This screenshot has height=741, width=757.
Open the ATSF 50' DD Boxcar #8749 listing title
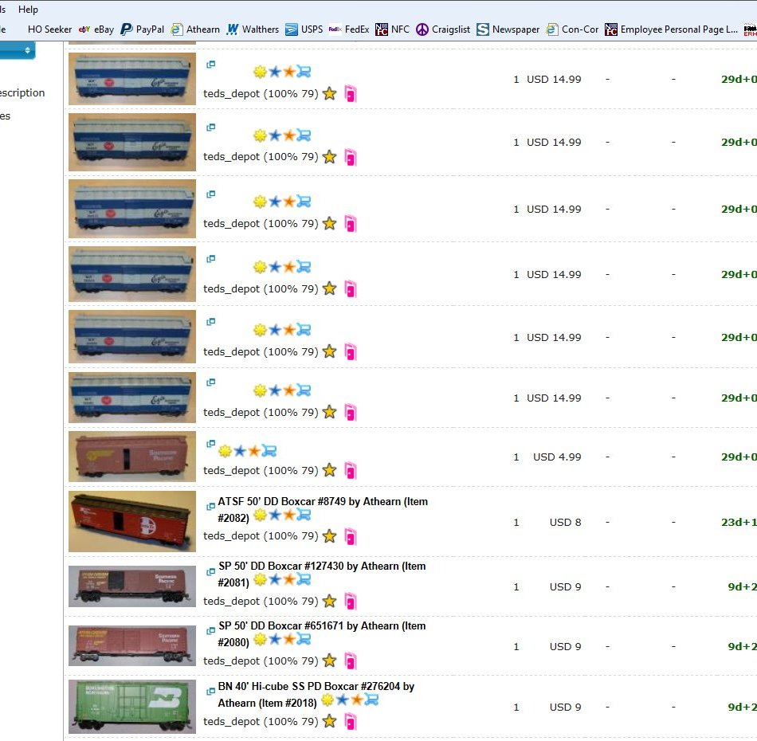click(323, 509)
